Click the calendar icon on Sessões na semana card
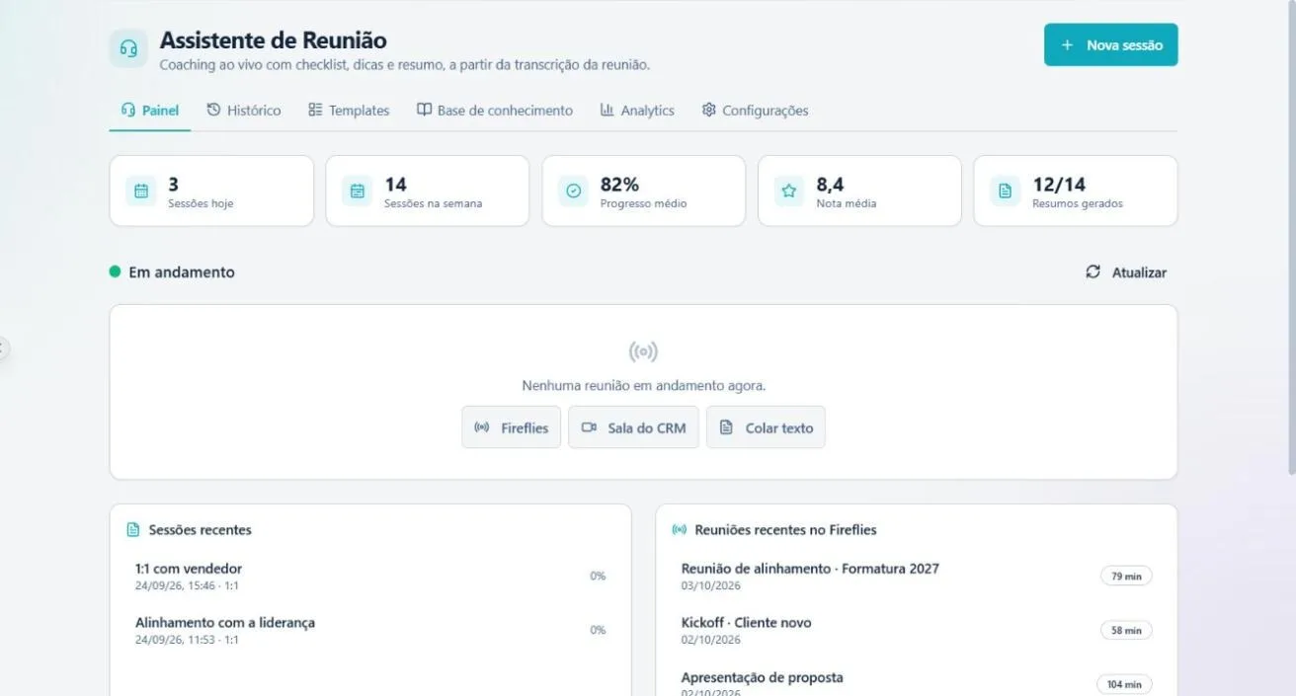The image size is (1296, 696). click(x=358, y=192)
